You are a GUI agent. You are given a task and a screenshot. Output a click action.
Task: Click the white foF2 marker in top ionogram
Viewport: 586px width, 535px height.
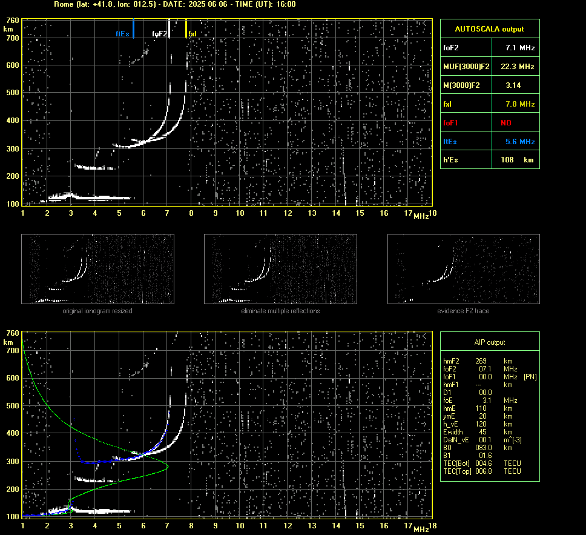[169, 28]
